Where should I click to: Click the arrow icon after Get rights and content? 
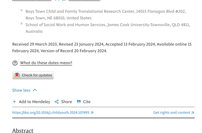point(193,113)
